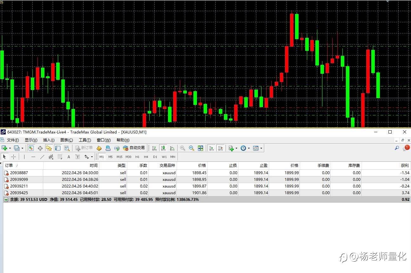The width and height of the screenshot is (411, 273).
Task: Zoom out of the chart
Action: click(x=192, y=148)
